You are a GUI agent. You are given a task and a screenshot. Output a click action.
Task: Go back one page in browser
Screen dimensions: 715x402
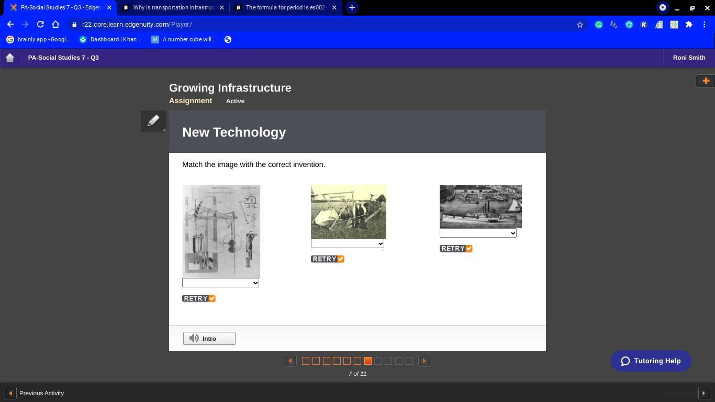tap(10, 24)
